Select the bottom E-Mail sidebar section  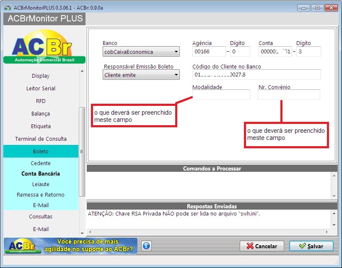41,229
